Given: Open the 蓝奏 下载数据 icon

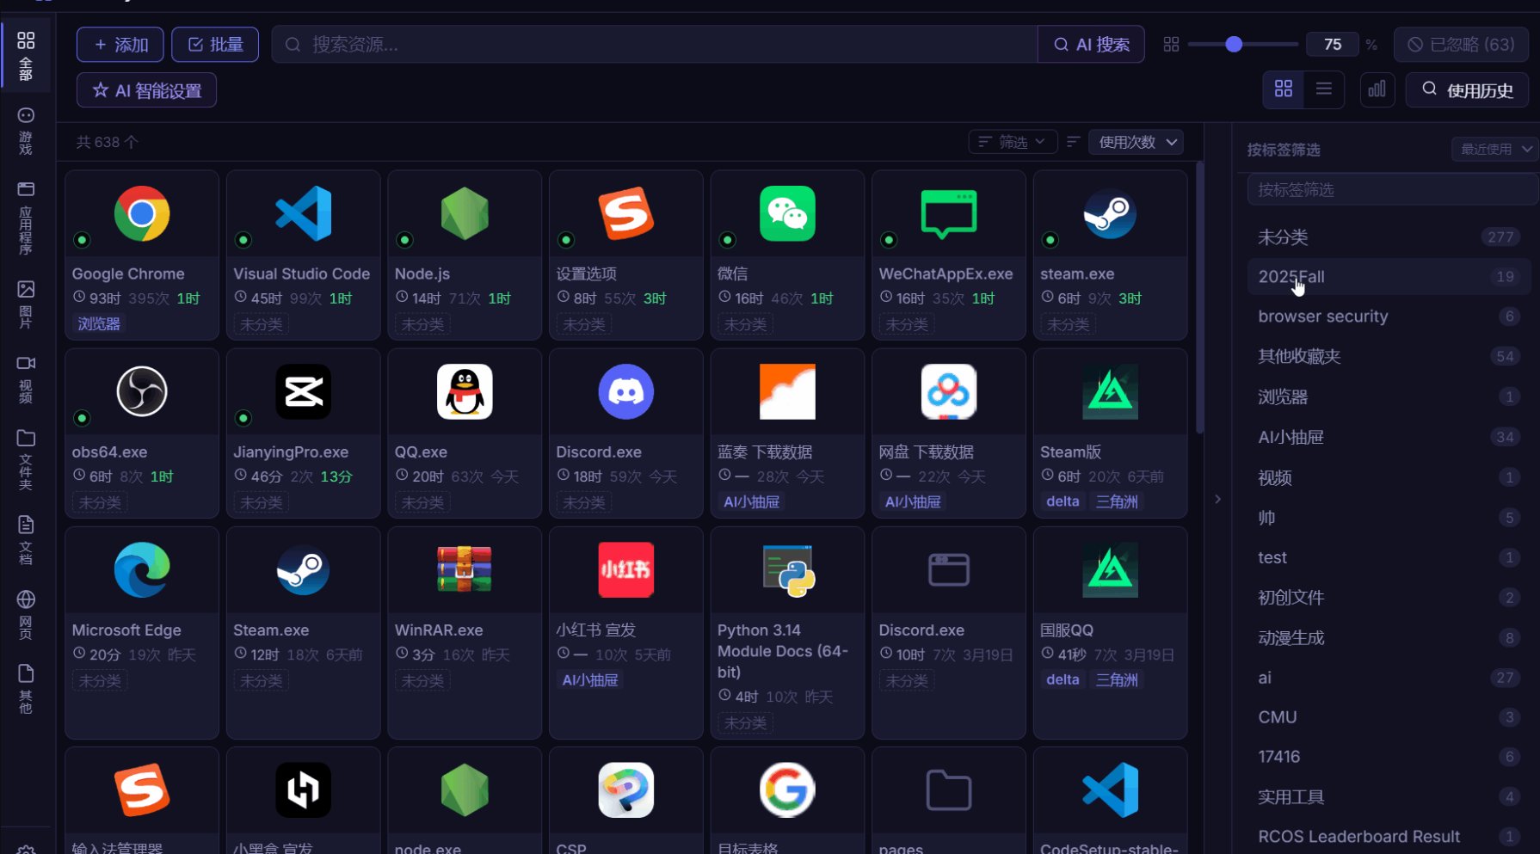Looking at the screenshot, I should tap(787, 391).
